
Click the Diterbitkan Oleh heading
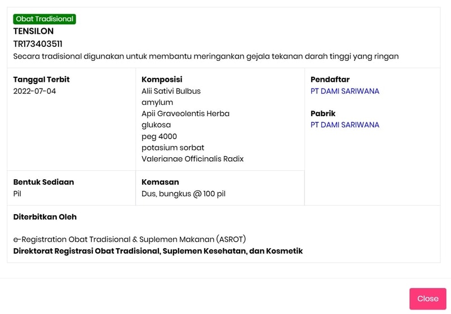click(45, 217)
